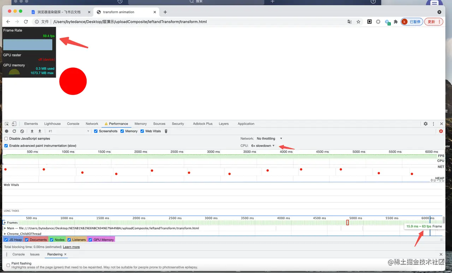
Task: Open the Chrome extensions puzzle icon
Action: [396, 22]
